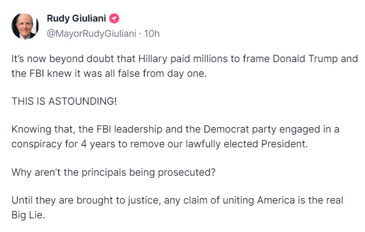The image size is (365, 232).
Task: Click the Rudy Giuliani display name
Action: (x=76, y=19)
